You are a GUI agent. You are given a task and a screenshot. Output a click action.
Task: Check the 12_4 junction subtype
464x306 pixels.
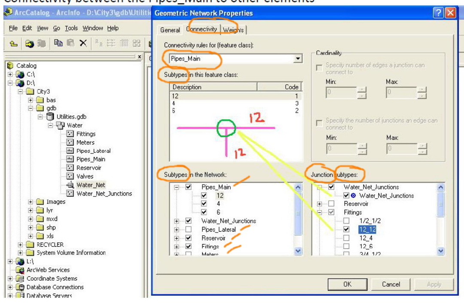tap(346, 238)
